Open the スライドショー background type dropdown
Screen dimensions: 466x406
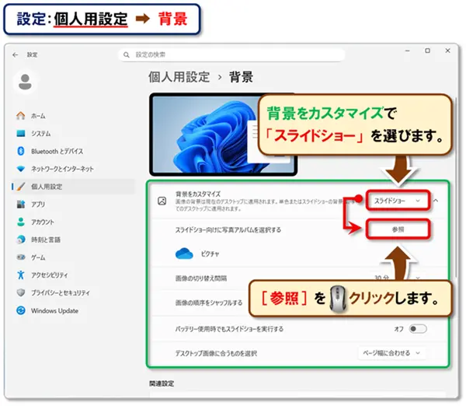[398, 201]
